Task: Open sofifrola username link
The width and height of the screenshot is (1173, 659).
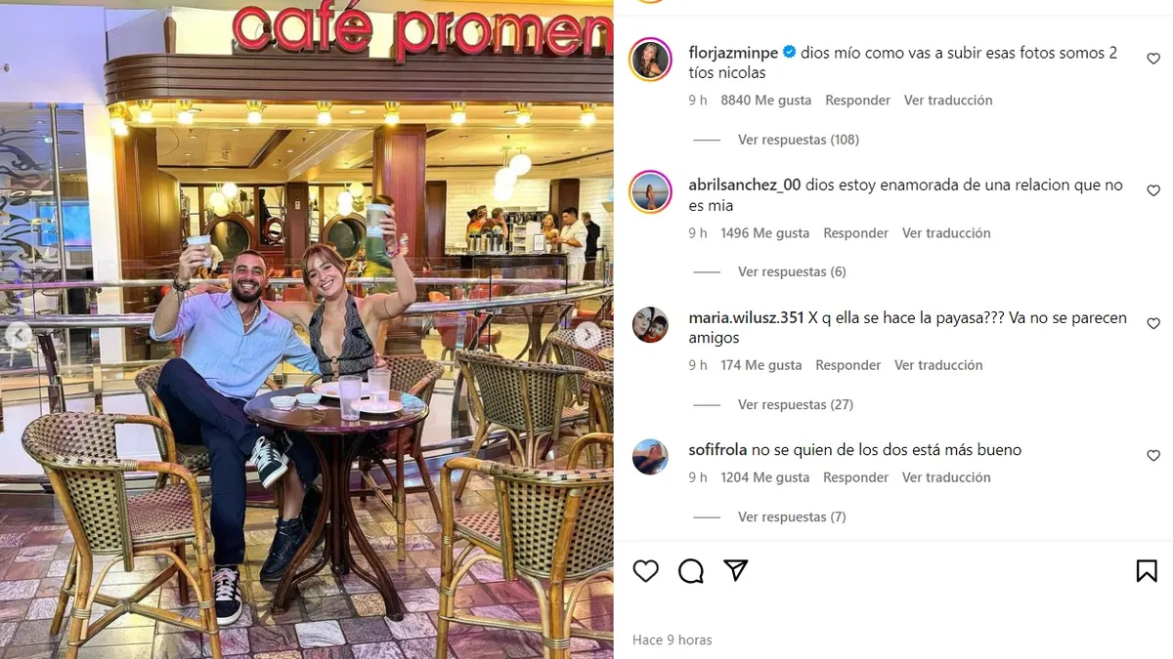Action: point(717,450)
